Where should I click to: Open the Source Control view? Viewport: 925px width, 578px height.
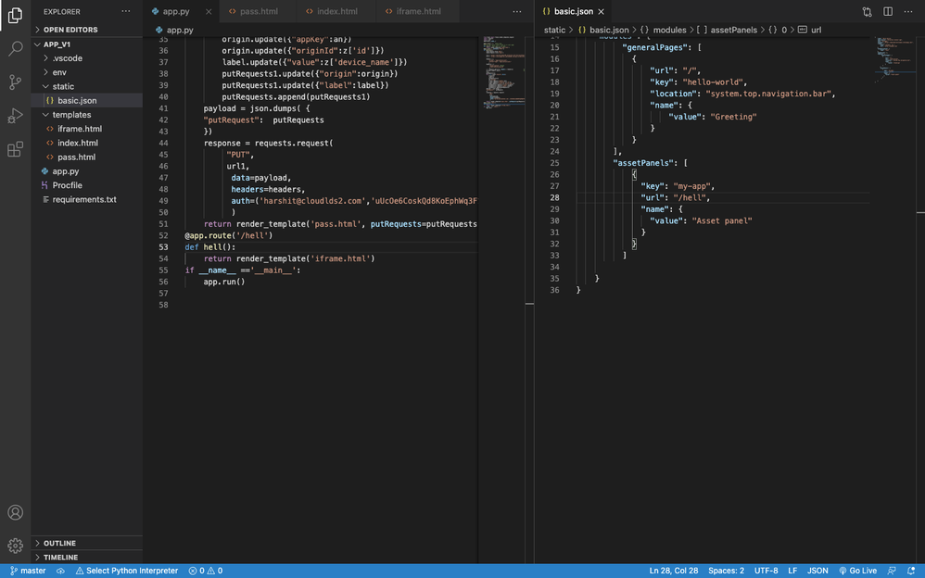pyautogui.click(x=15, y=82)
